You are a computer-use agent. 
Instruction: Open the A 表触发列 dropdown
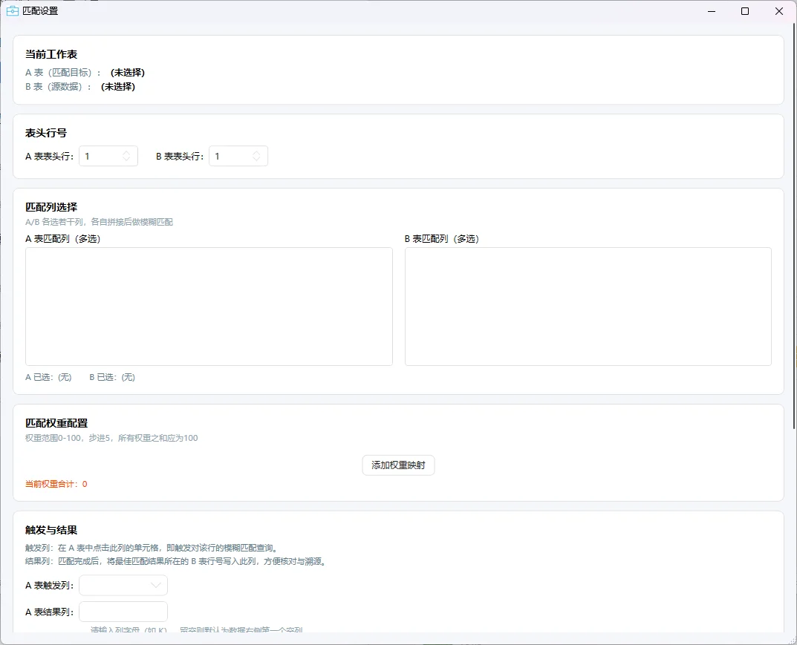pyautogui.click(x=123, y=585)
